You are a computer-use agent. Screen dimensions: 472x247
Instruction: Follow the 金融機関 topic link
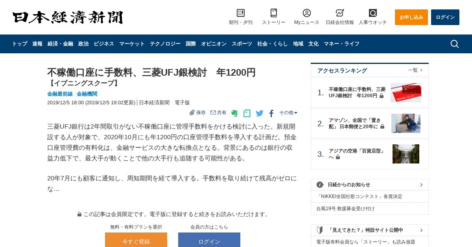(x=87, y=94)
